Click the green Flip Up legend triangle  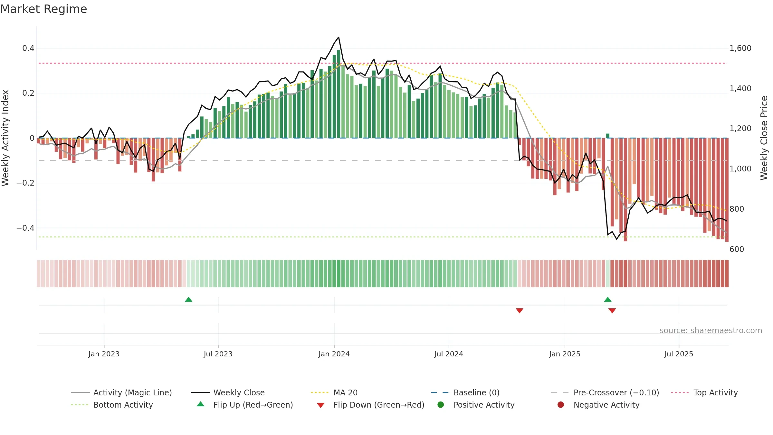(x=200, y=404)
